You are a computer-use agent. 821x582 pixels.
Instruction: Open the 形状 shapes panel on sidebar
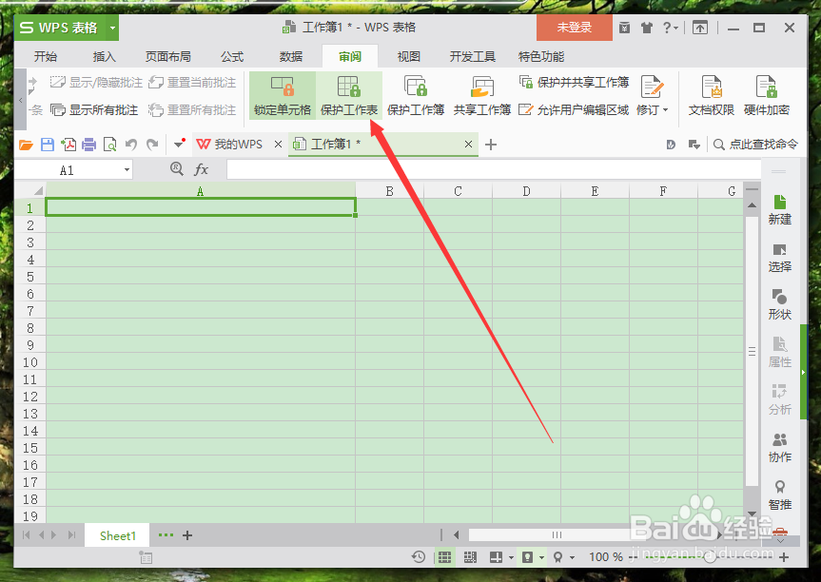coord(779,304)
